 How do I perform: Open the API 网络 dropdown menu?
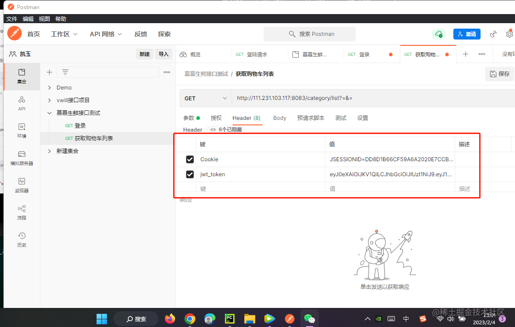(106, 34)
